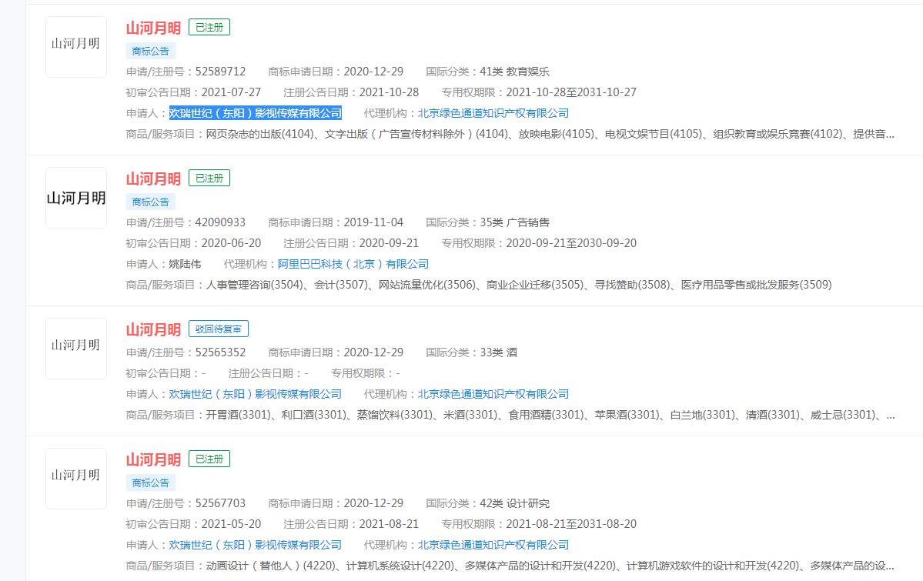Select registration number 42090933
Image resolution: width=923 pixels, height=581 pixels.
tap(220, 222)
